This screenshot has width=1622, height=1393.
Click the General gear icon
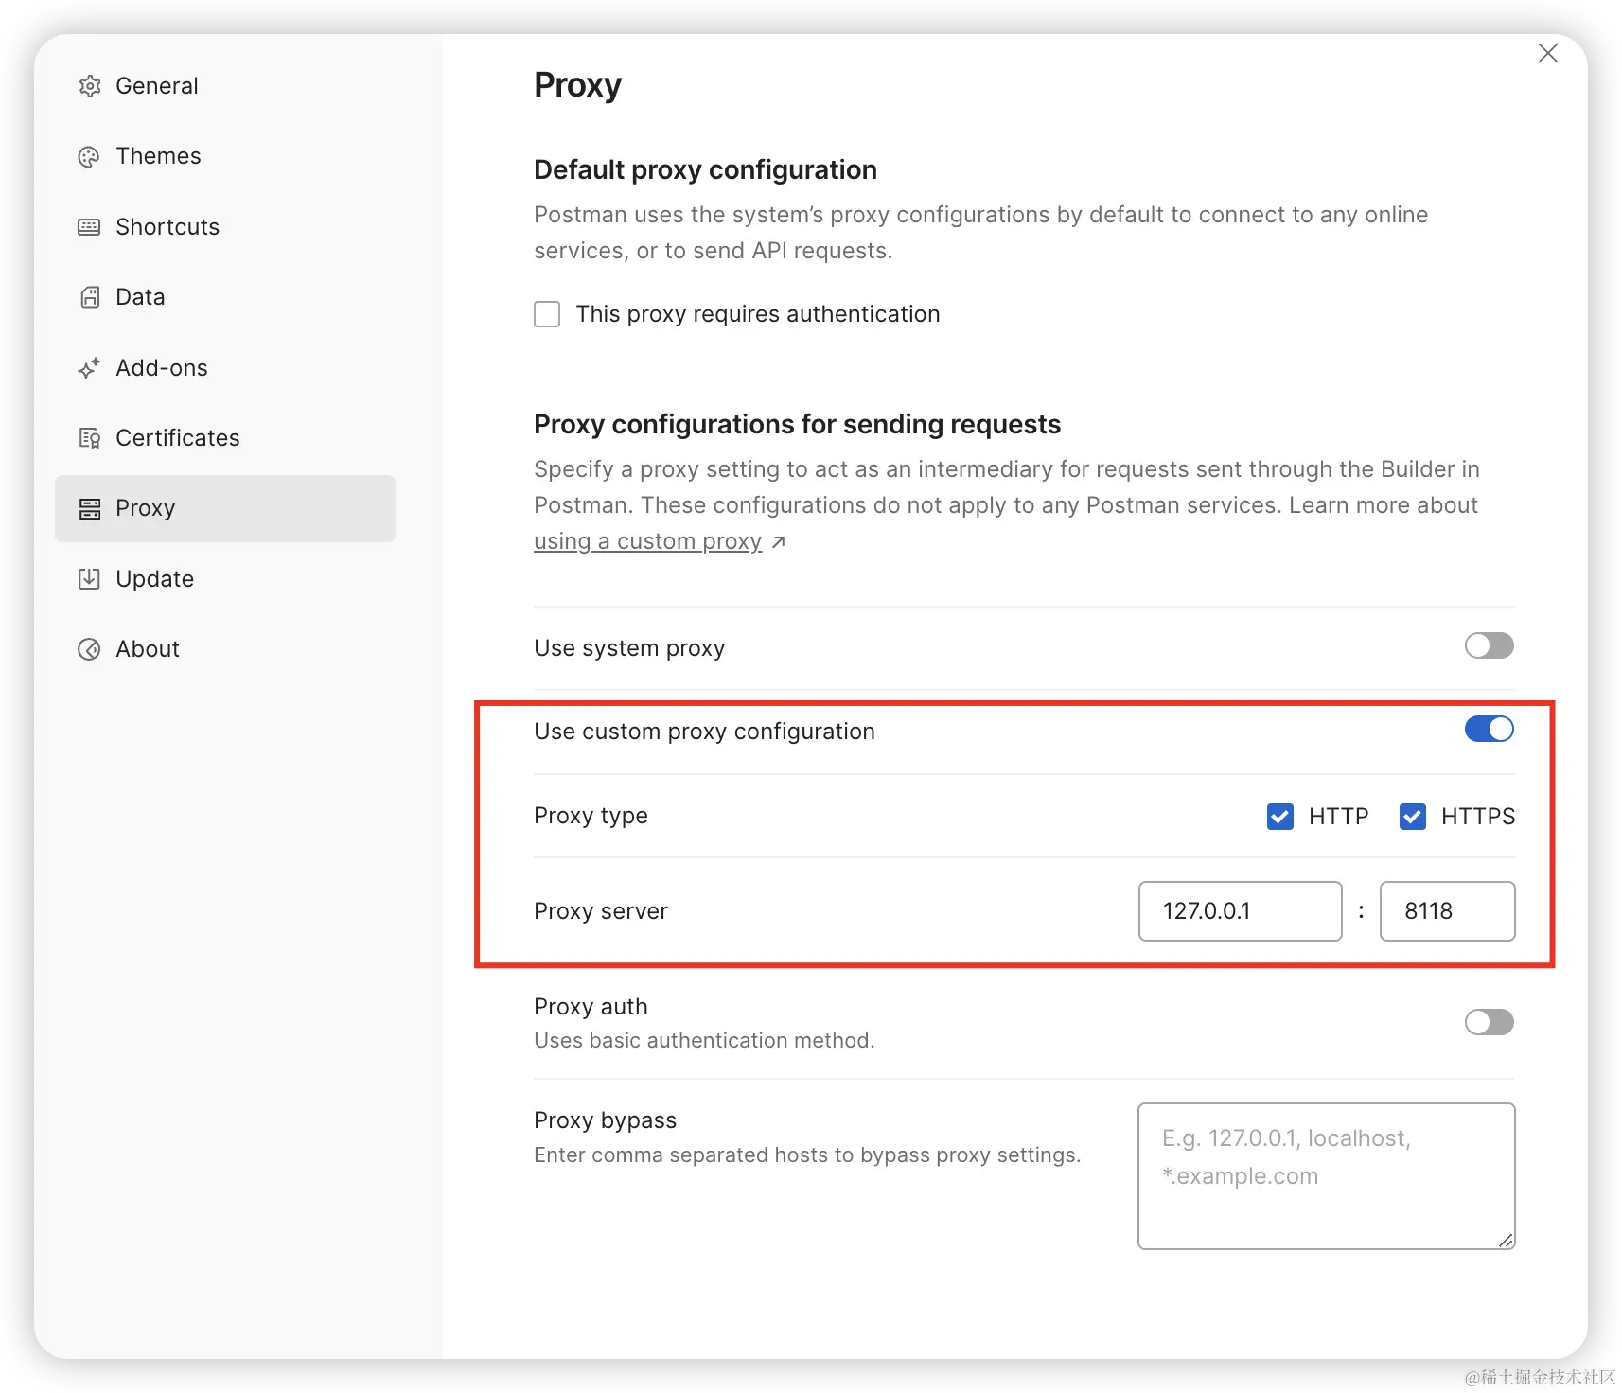pyautogui.click(x=89, y=86)
